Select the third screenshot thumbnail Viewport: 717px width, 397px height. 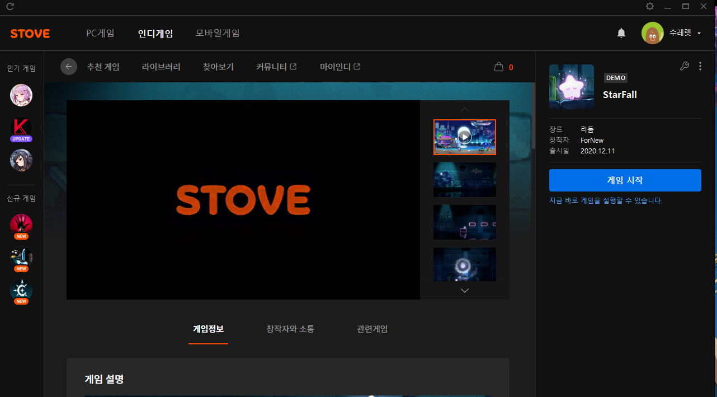465,222
